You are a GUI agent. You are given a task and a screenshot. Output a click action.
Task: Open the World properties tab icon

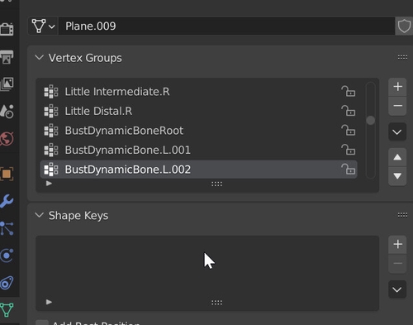(x=7, y=139)
